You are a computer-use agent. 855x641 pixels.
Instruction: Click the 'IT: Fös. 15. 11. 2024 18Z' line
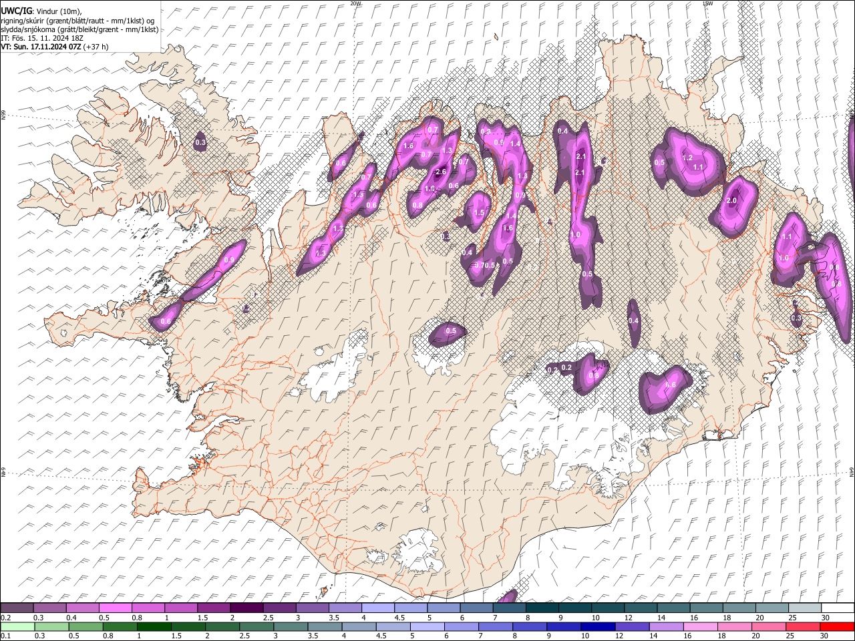[x=42, y=38]
